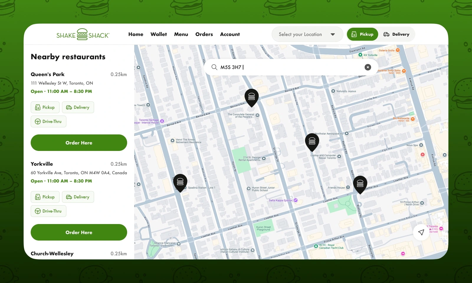Choose Pickup for Yorkville

pos(45,197)
